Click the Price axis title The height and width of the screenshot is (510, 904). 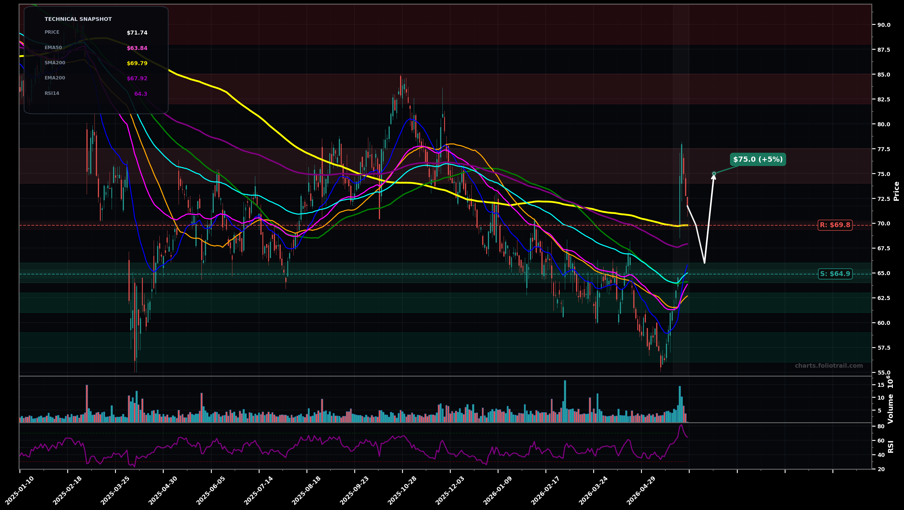click(x=897, y=191)
